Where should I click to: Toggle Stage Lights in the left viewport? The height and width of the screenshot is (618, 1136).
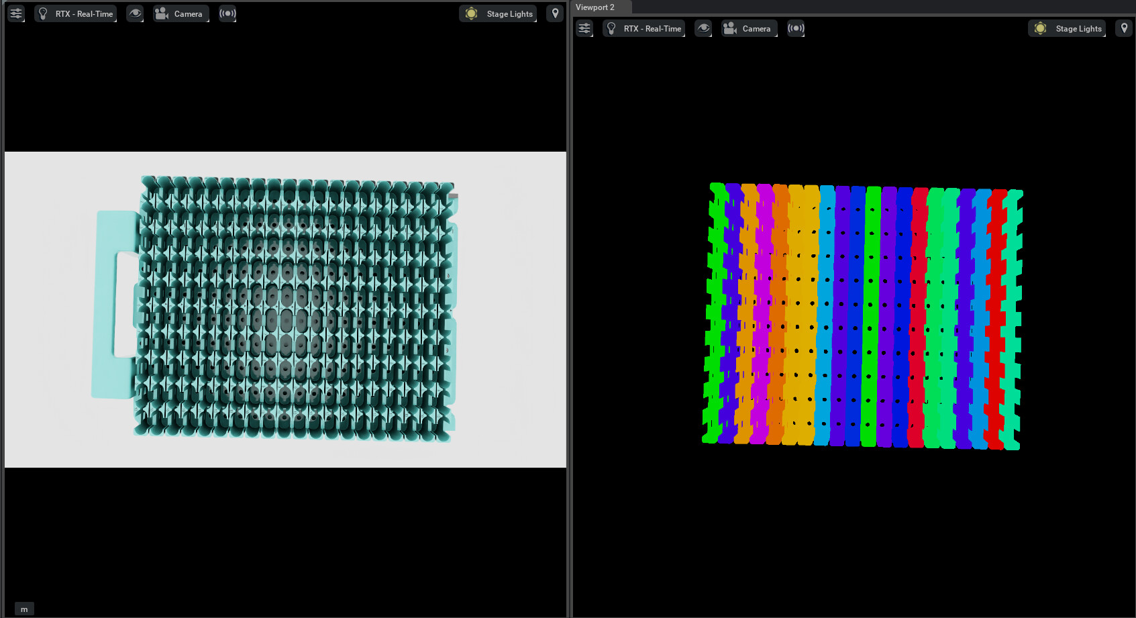(498, 13)
